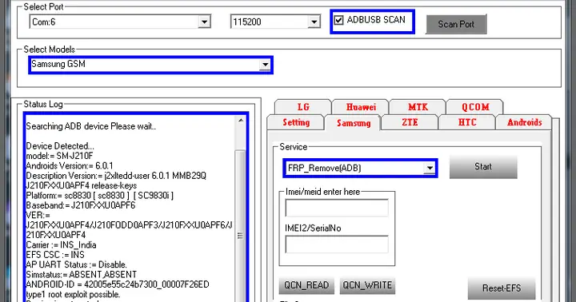Click the 'EFS CSC := INS' log line
The height and width of the screenshot is (302, 576).
point(55,255)
